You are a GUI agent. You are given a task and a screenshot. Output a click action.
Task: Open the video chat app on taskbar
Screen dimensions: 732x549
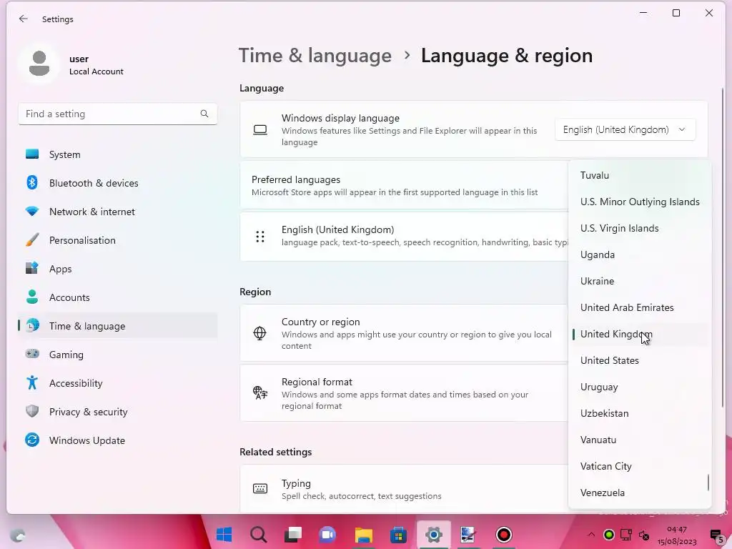click(x=327, y=535)
